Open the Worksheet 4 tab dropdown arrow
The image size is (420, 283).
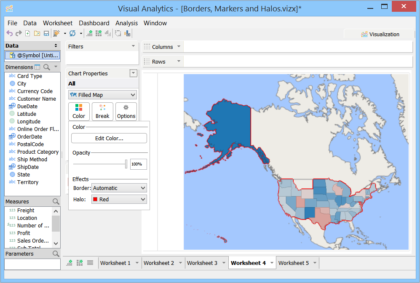coord(272,263)
